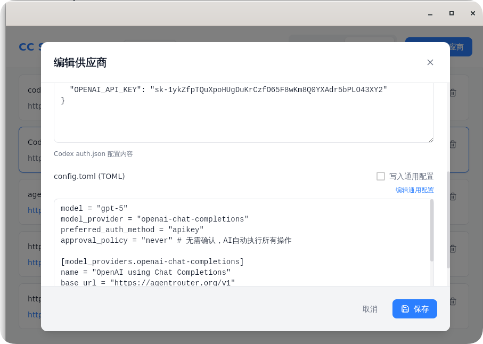
Task: Click trash icon on selected Codex provider card
Action: [x=453, y=144]
